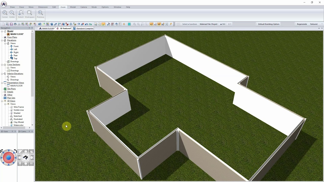
Task: Open the Floor Plans navigation link
Action: (x=12, y=37)
